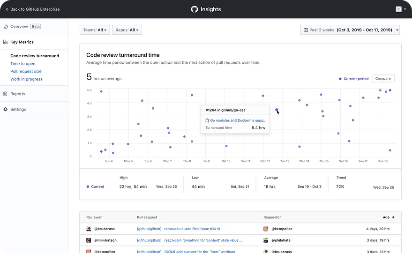The width and height of the screenshot is (412, 253).
Task: Click the 4 days, 20 hrs age cell
Action: (x=378, y=229)
